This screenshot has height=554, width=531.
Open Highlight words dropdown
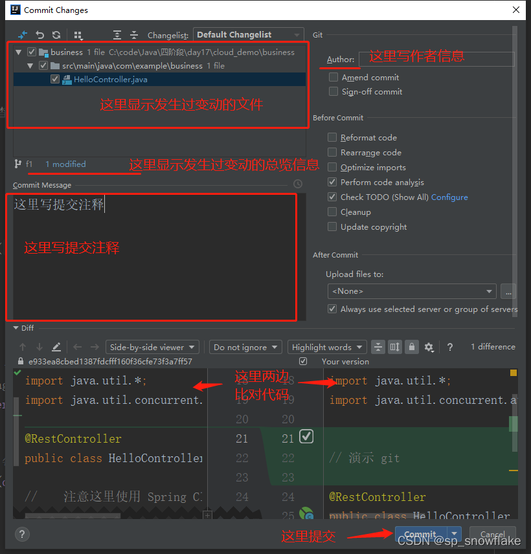[327, 348]
